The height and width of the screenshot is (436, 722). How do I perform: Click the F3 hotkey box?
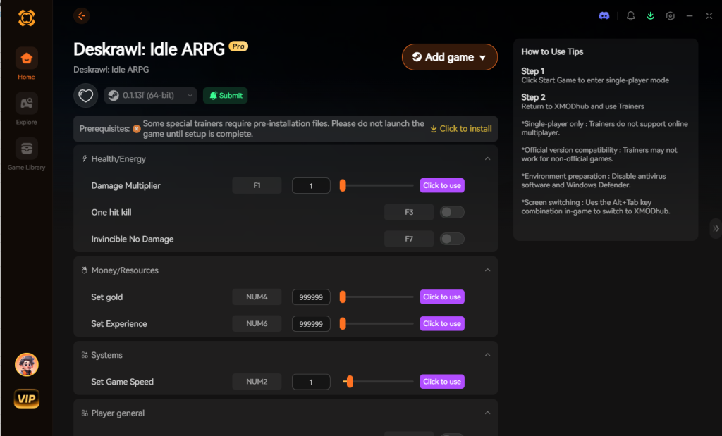click(409, 212)
